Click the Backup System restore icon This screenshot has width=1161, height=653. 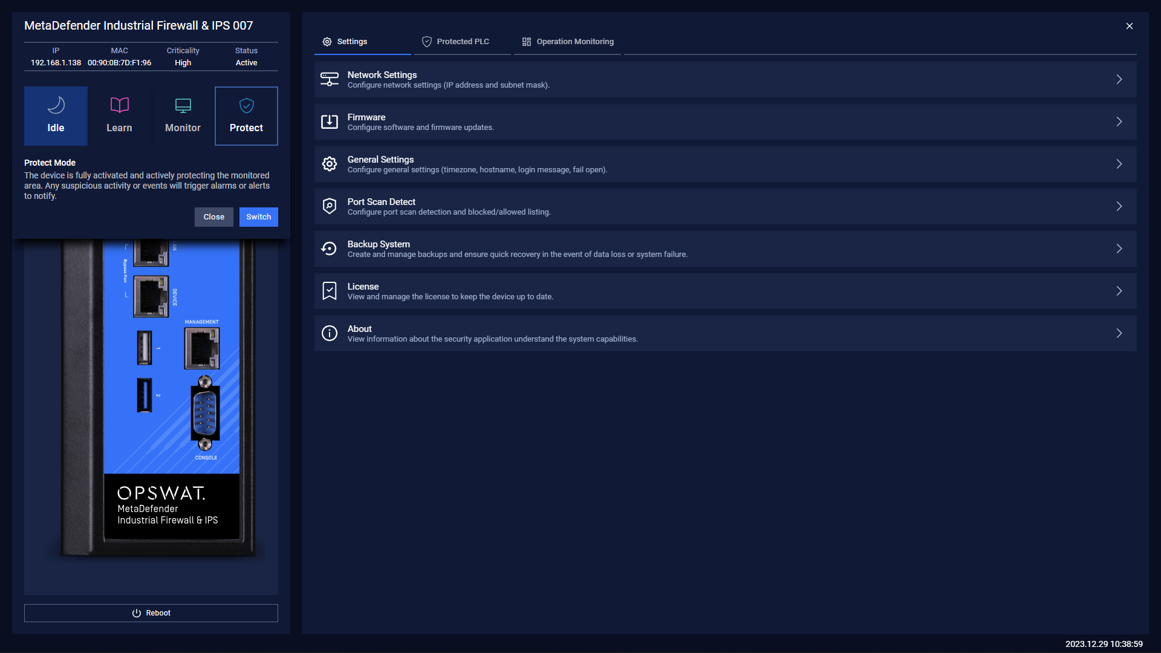(x=330, y=249)
